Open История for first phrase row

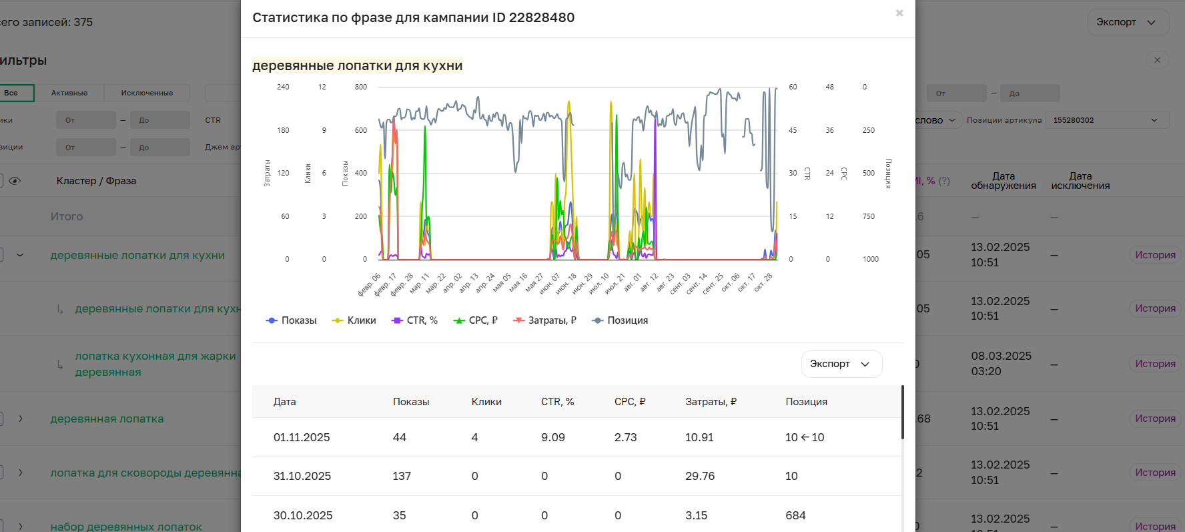point(1155,255)
